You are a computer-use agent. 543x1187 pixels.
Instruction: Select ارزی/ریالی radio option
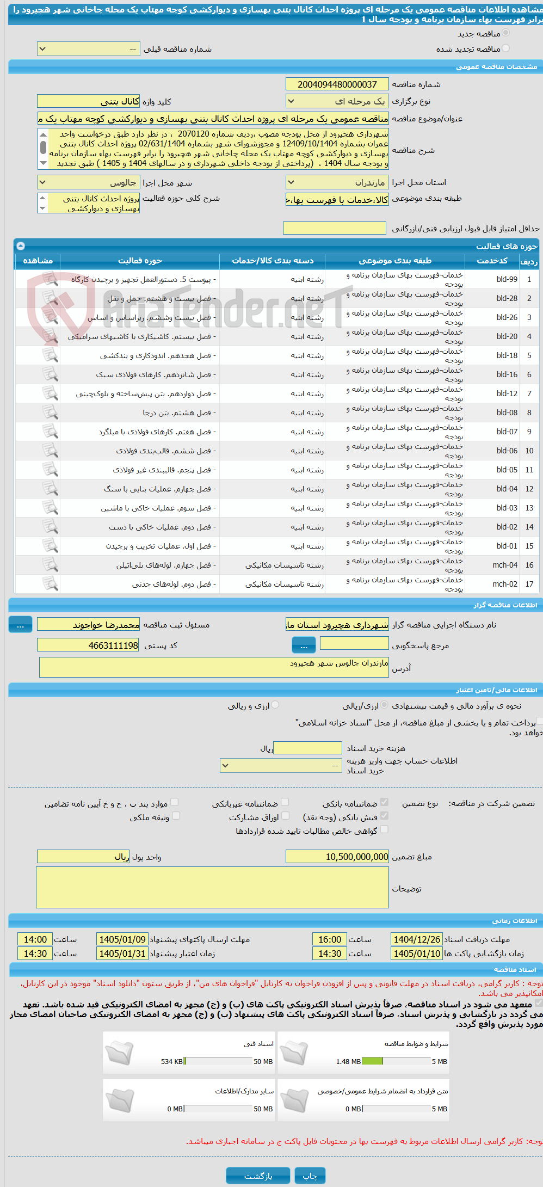384,705
